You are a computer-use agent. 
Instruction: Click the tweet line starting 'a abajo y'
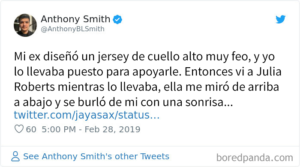[123, 103]
